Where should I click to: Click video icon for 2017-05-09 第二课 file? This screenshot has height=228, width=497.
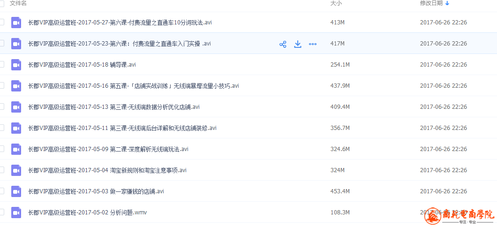[16, 149]
